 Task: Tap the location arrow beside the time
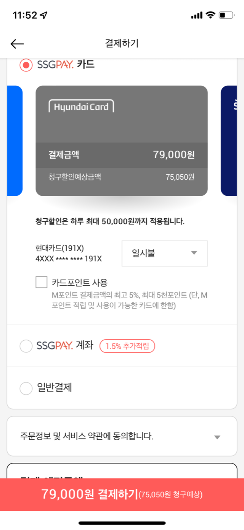44,15
